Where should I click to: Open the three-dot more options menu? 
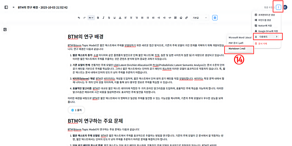click(278, 7)
